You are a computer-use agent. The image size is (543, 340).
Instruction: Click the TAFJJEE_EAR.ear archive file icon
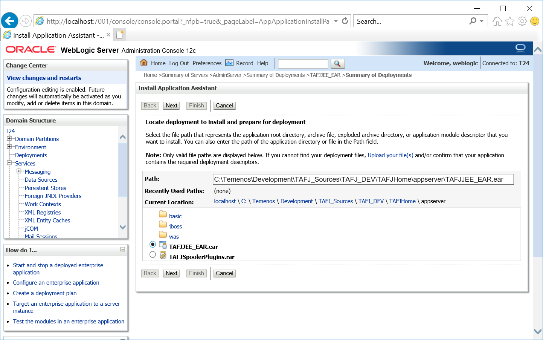(x=163, y=245)
